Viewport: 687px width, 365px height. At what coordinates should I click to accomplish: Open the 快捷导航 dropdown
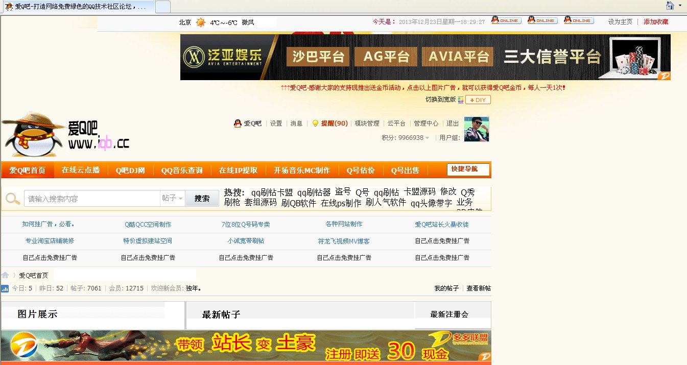468,169
